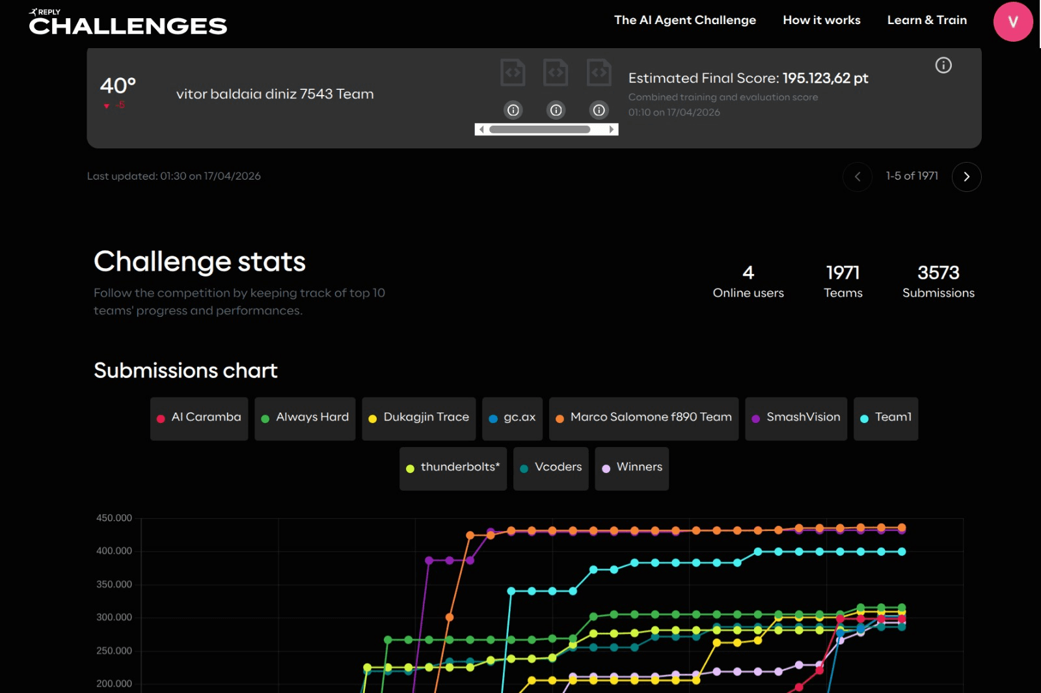This screenshot has width=1041, height=693.
Task: Open info icon under the first code file
Action: (x=513, y=110)
